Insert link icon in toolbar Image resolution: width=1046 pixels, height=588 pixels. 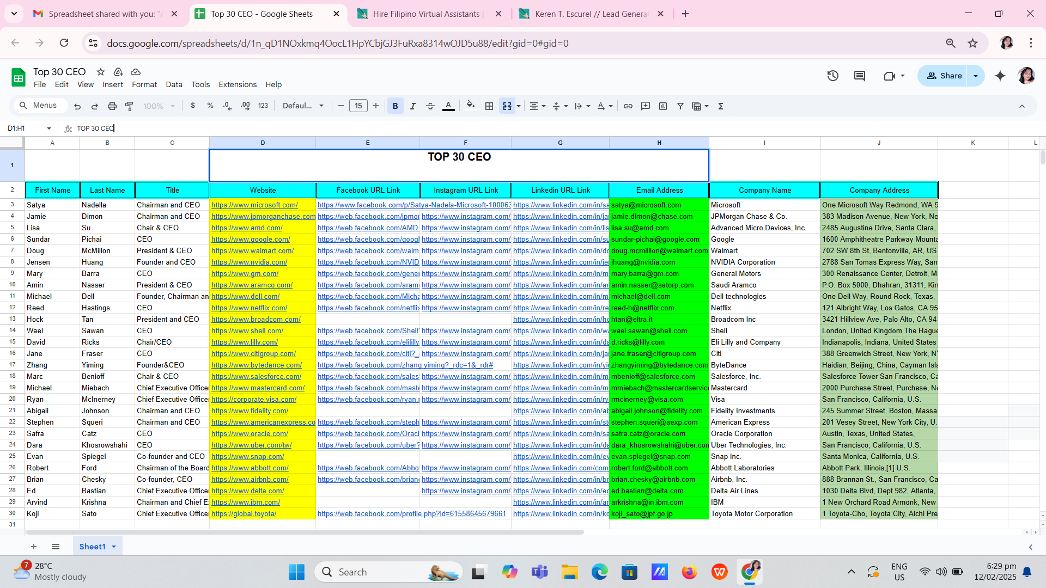coord(628,106)
